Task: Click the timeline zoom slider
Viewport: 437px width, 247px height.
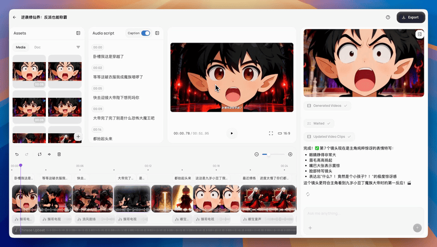Action: (273, 154)
